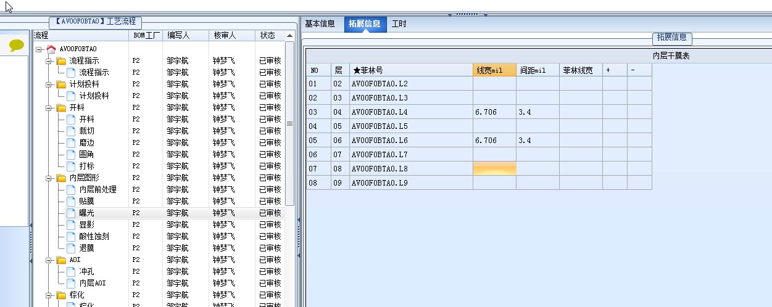Screen dimensions: 772x307
Task: Select the 流程指示 leaf row
Action: click(x=159, y=72)
